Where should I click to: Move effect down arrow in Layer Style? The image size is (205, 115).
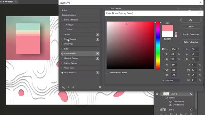[x=73, y=87]
